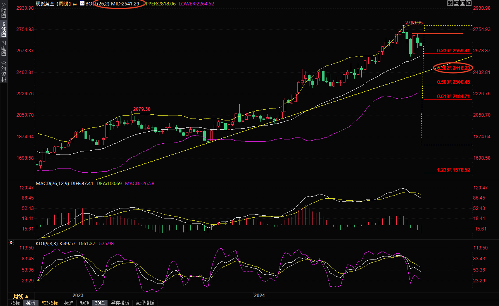The image size is (499, 306).
Task: Click the 0.618 \ 2184.71 Fibonacci level
Action: point(453,96)
